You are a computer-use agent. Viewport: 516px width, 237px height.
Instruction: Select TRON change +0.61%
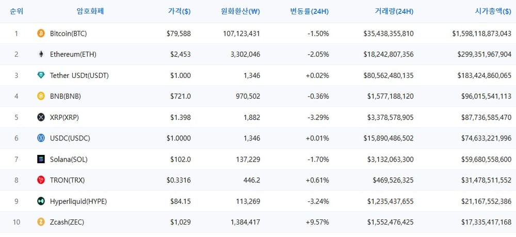click(317, 180)
